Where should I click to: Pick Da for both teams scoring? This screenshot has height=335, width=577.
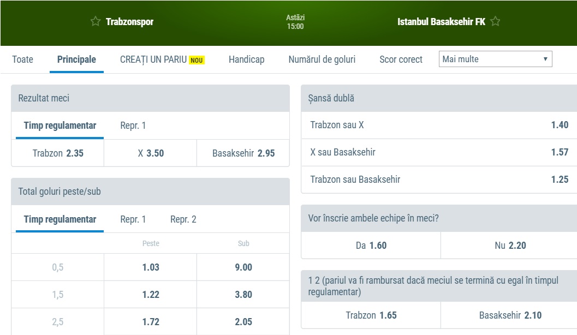(x=371, y=246)
